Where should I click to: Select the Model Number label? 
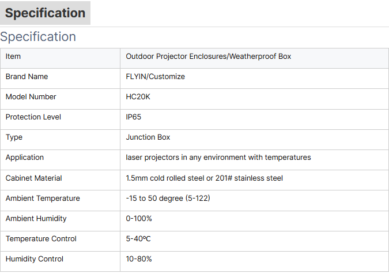coord(31,96)
